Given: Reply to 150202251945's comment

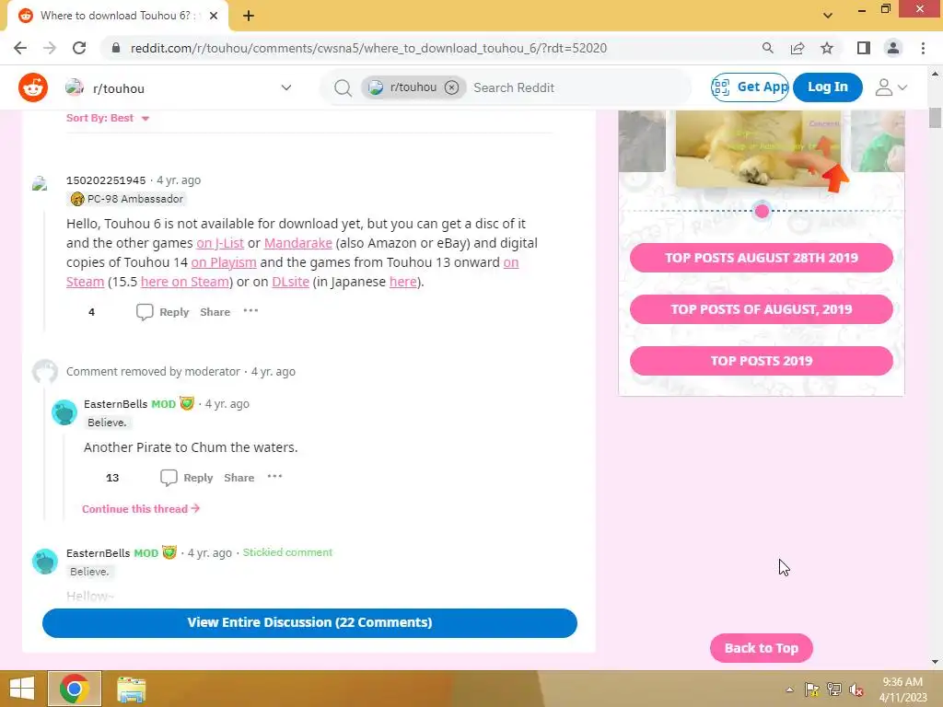Looking at the screenshot, I should click(162, 312).
